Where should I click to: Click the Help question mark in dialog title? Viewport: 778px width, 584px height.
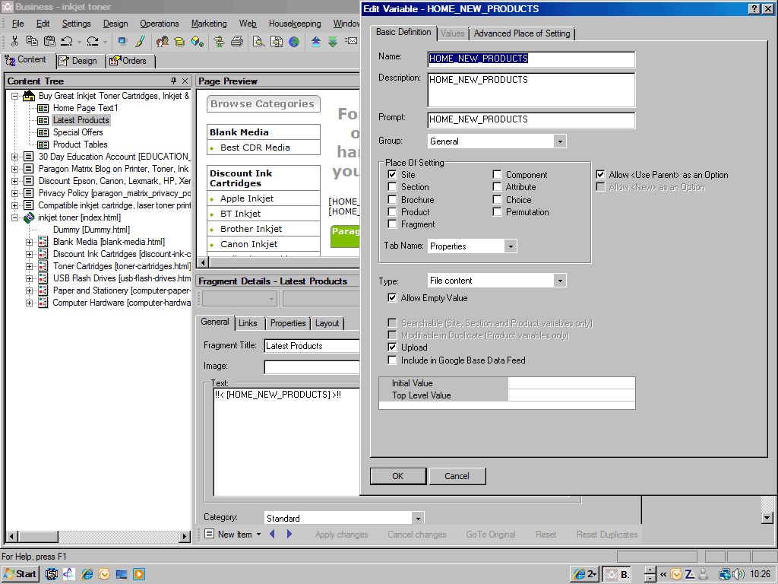(x=754, y=9)
